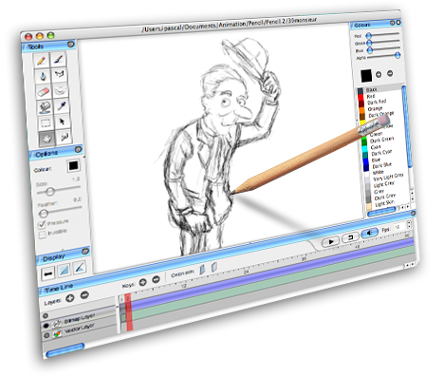Toggle the Pressure checkbox
This screenshot has height=377, width=444.
tap(42, 225)
